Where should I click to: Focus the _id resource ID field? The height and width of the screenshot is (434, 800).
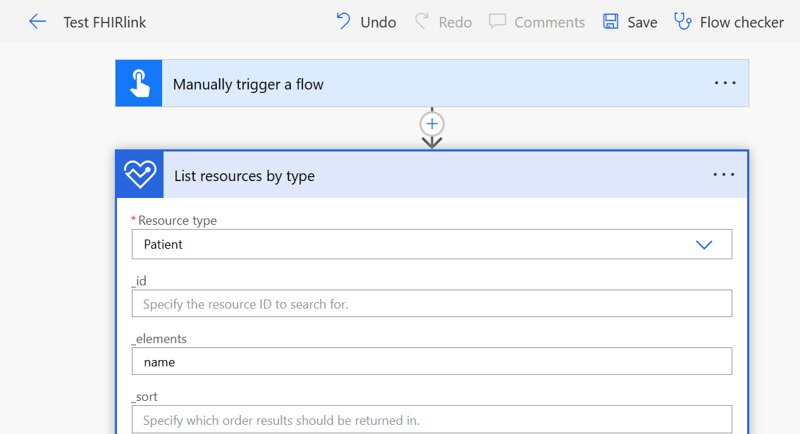[431, 304]
